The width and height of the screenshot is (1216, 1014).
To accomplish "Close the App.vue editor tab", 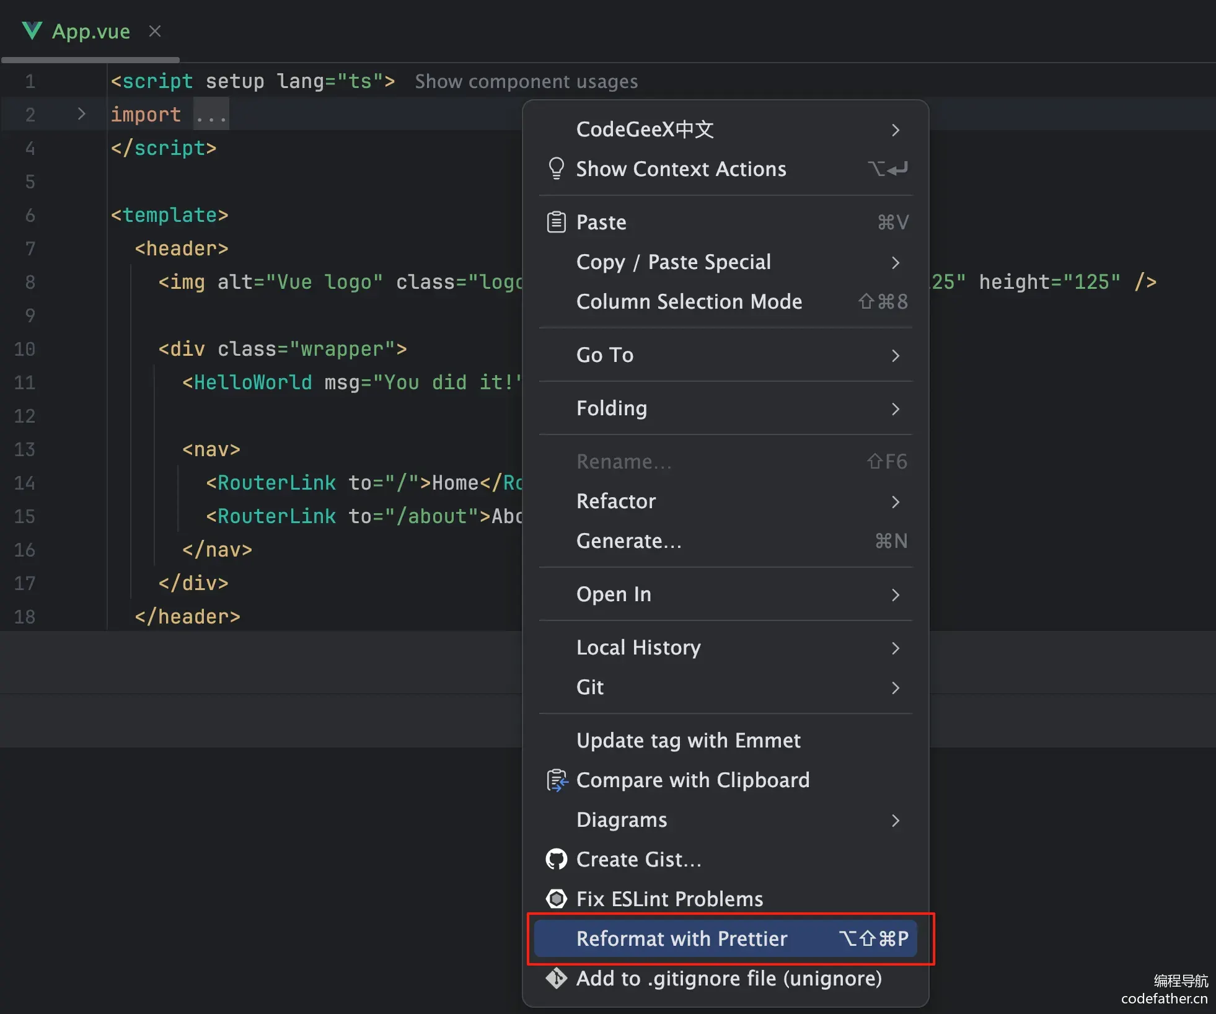I will [155, 31].
